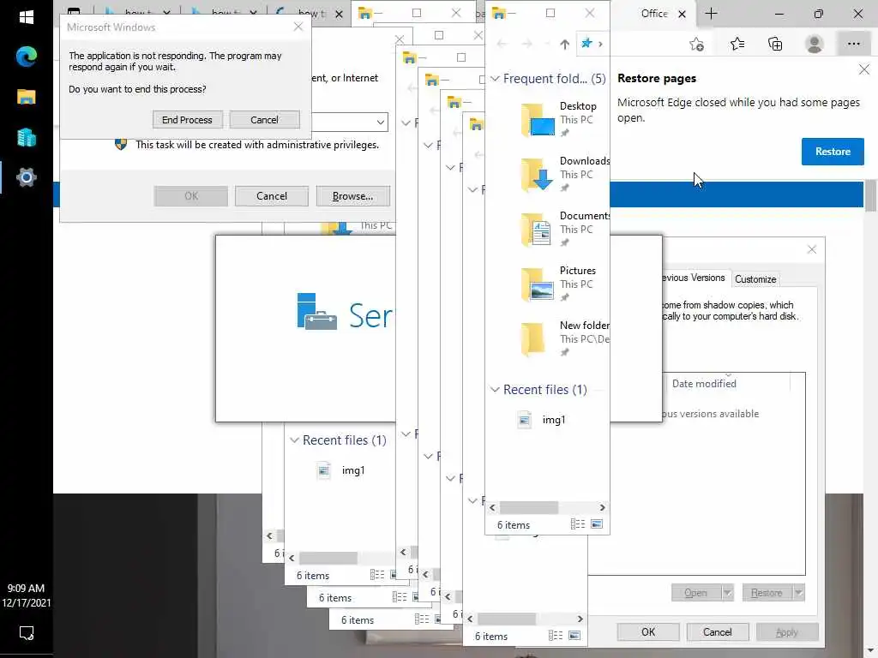
Task: Click Restore button in Previous Versions
Action: (767, 593)
